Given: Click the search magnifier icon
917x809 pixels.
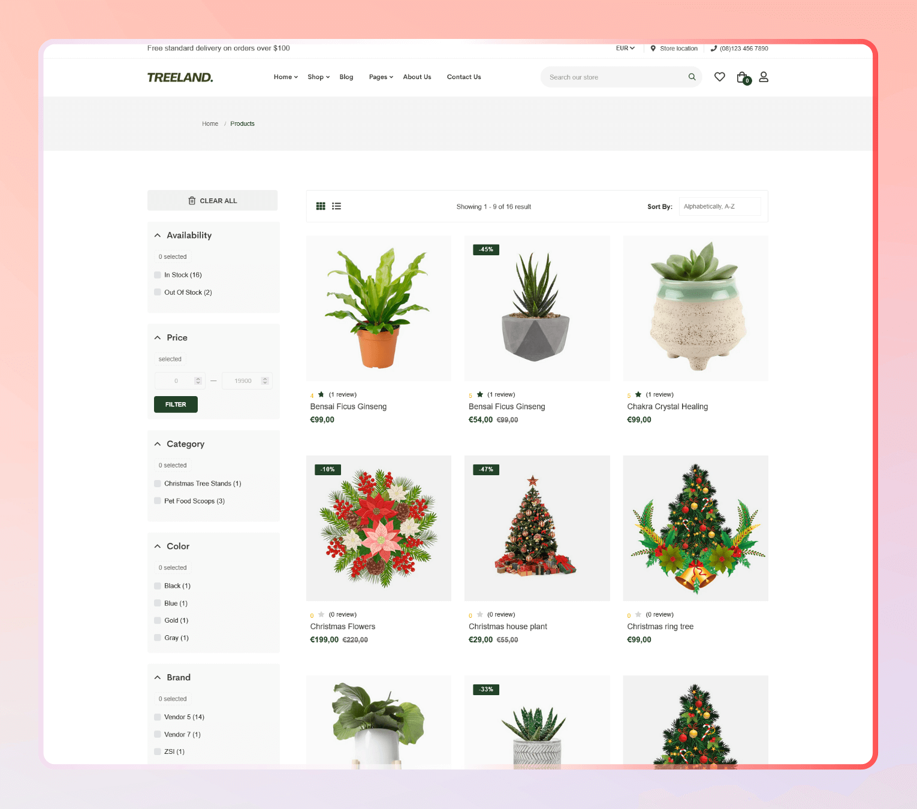Looking at the screenshot, I should (692, 77).
